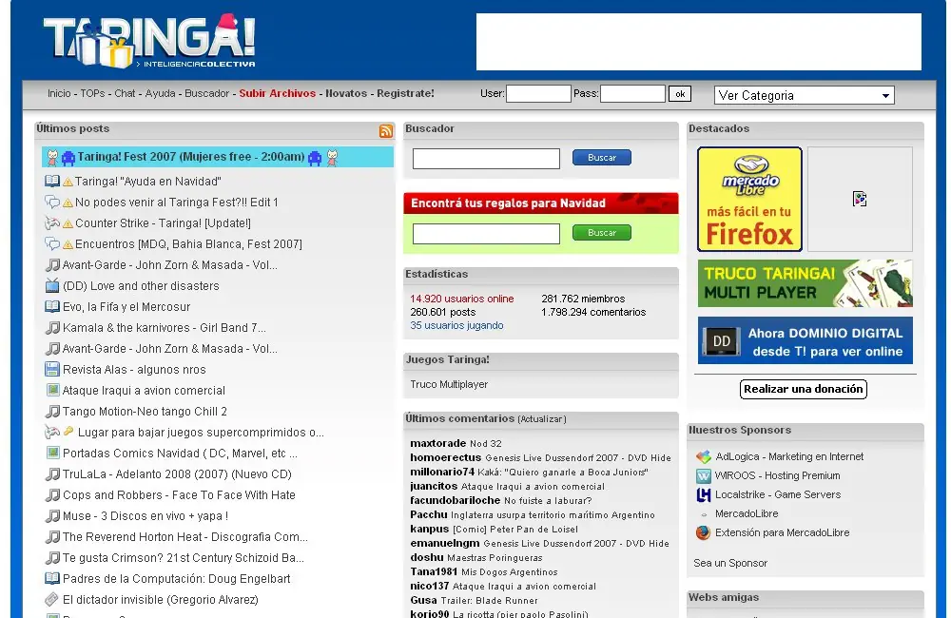
Task: Open Ayuda in the navigation bar
Action: (x=160, y=93)
